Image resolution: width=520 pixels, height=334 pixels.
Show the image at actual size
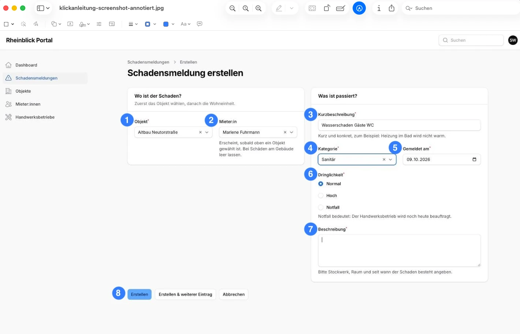pyautogui.click(x=245, y=8)
